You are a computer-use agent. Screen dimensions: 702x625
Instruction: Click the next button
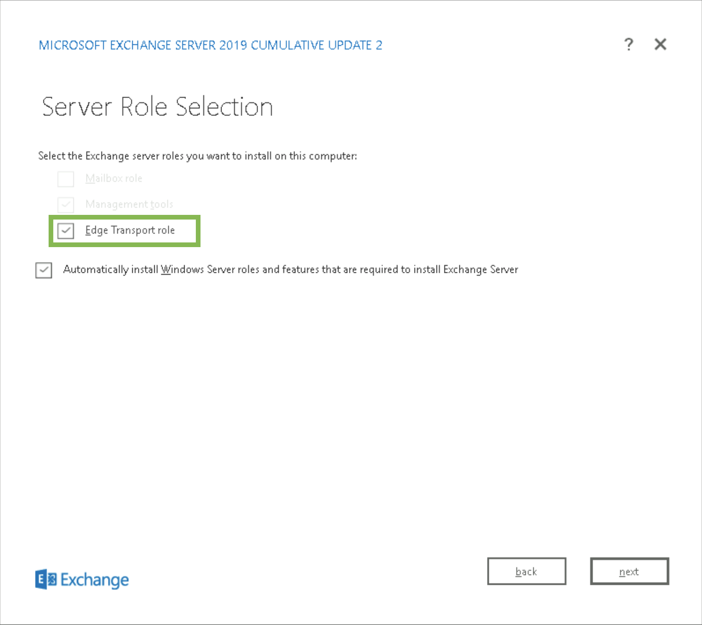629,571
